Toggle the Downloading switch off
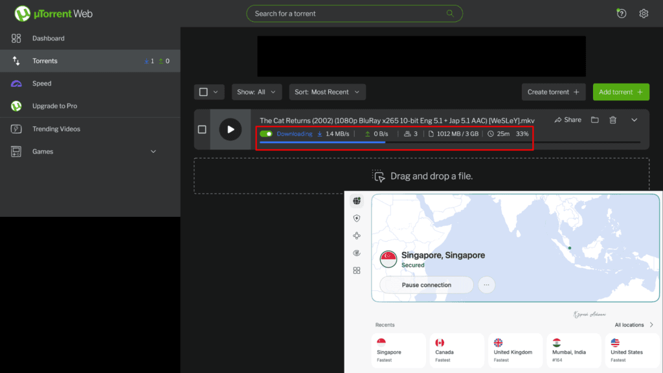The height and width of the screenshot is (373, 663). 266,133
